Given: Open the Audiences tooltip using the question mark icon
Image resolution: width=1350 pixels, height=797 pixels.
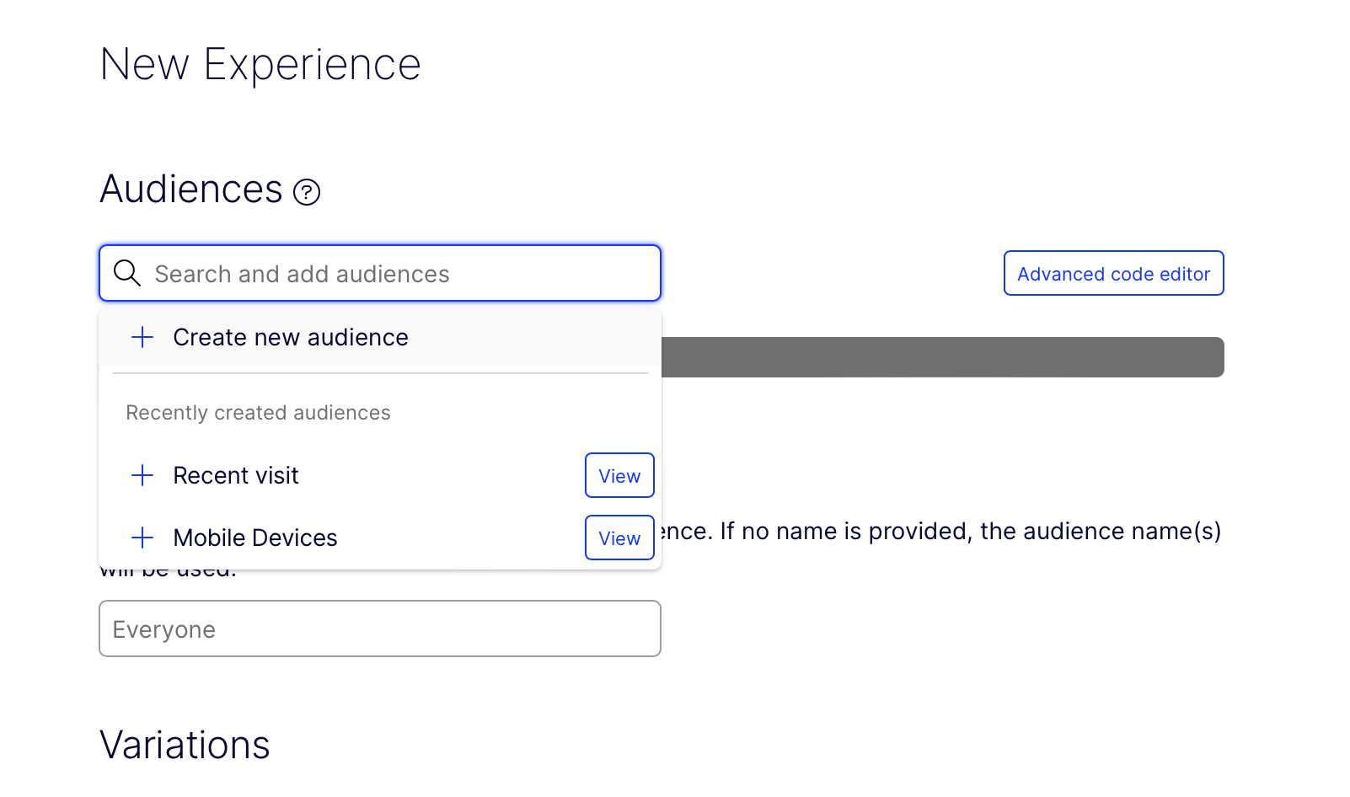Looking at the screenshot, I should pos(307,191).
